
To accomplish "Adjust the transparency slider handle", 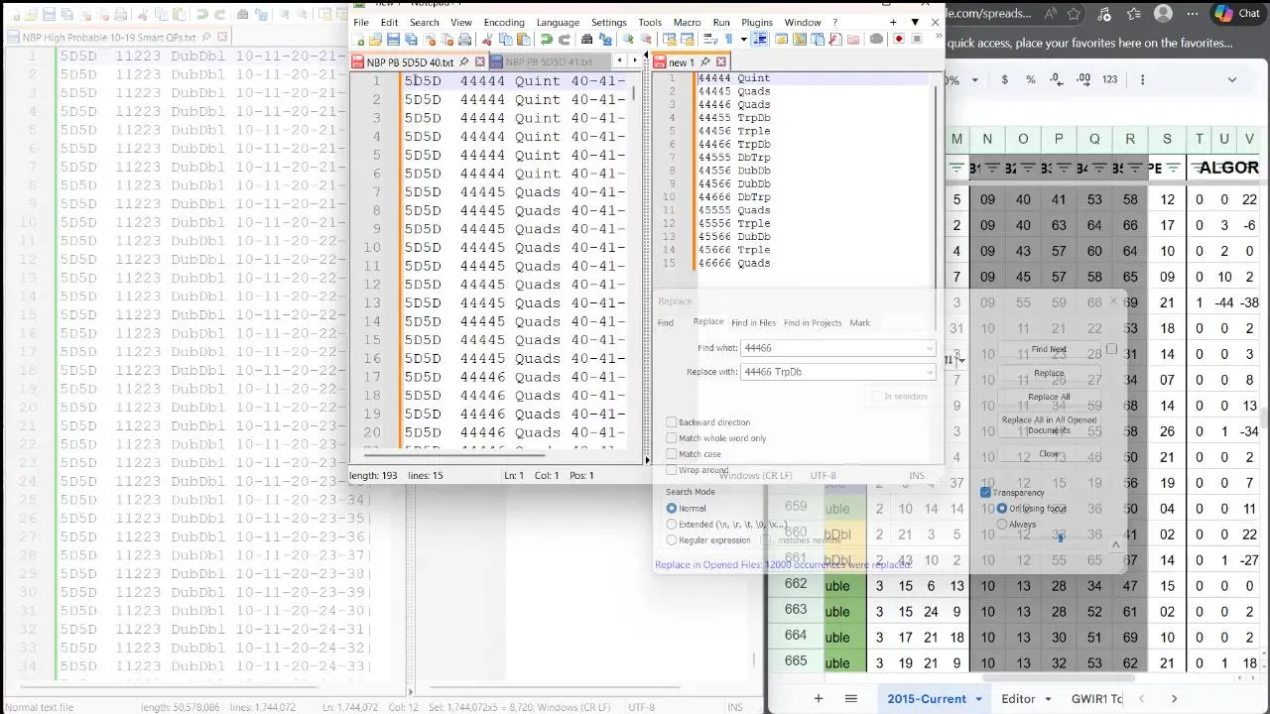I will [x=1060, y=537].
